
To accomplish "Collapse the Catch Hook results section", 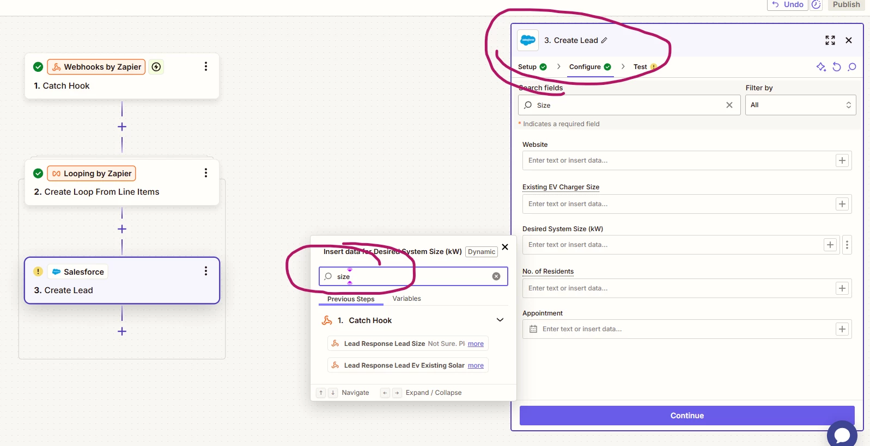I will [500, 320].
